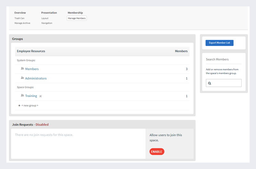Click the plus icon to add group

19,105
